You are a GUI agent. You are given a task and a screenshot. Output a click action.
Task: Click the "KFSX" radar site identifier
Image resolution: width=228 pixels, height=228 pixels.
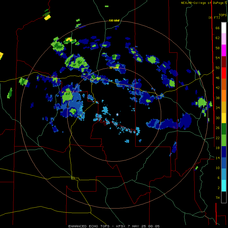(121, 226)
